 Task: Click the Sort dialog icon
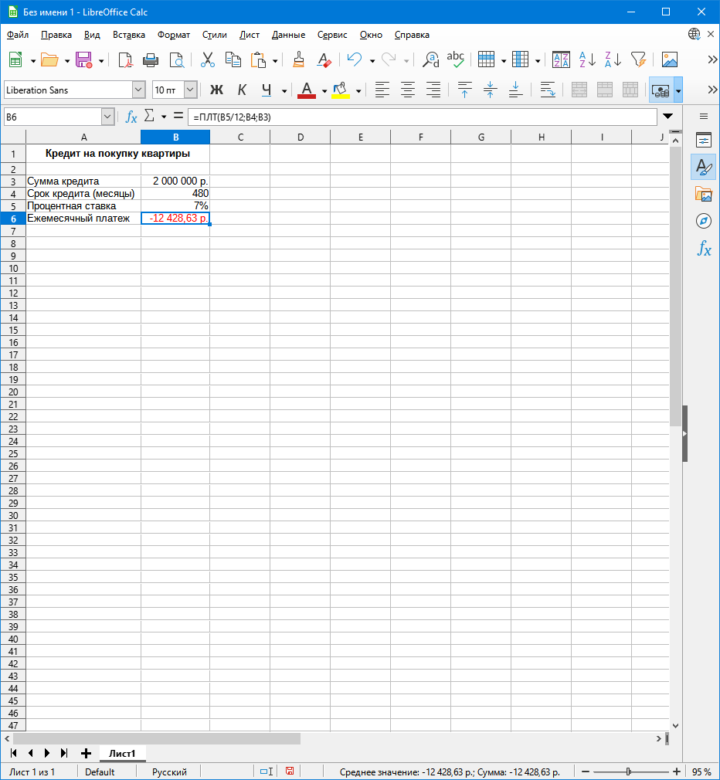(561, 60)
